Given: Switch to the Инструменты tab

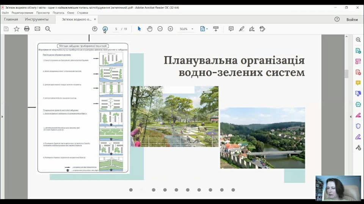Looking at the screenshot, I should point(37,19).
